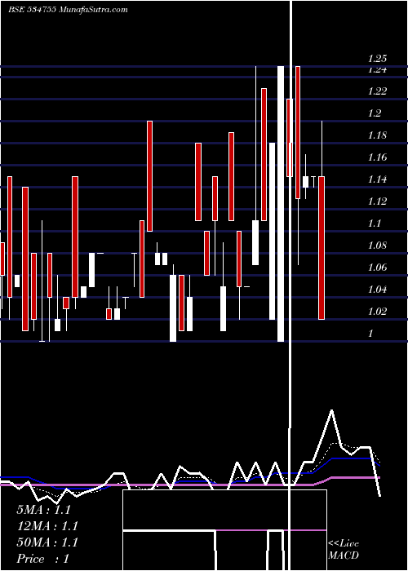
Task: Click the 1.08 price axis label
Action: point(377,245)
